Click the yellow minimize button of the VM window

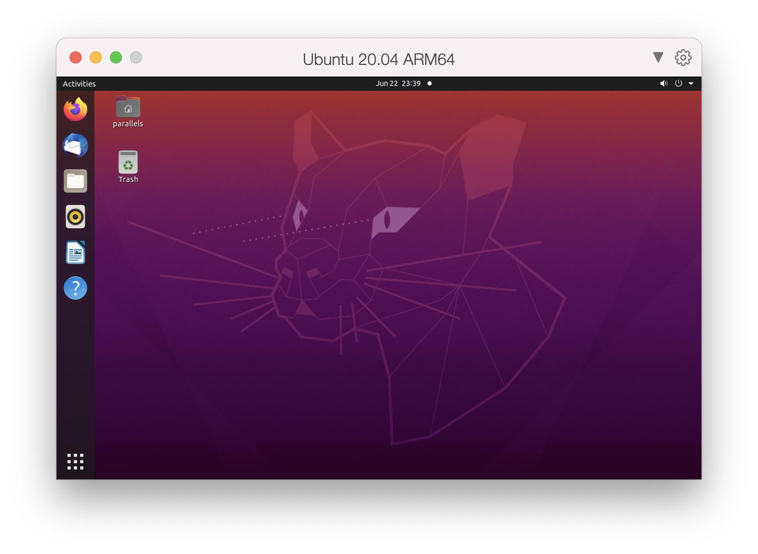(96, 57)
